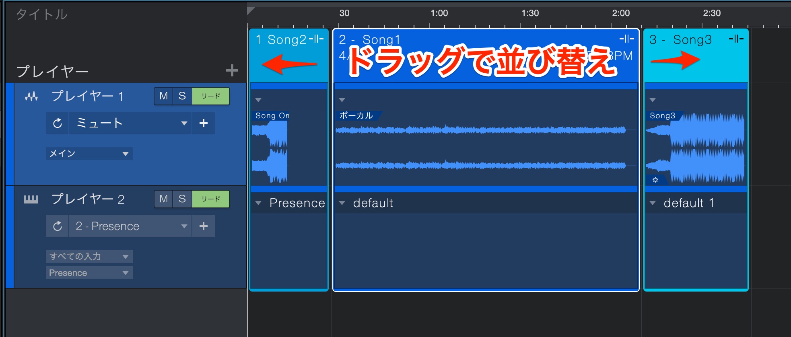Solo プレイヤー 2 with the S button
Screen dimensions: 791x337
tap(182, 199)
